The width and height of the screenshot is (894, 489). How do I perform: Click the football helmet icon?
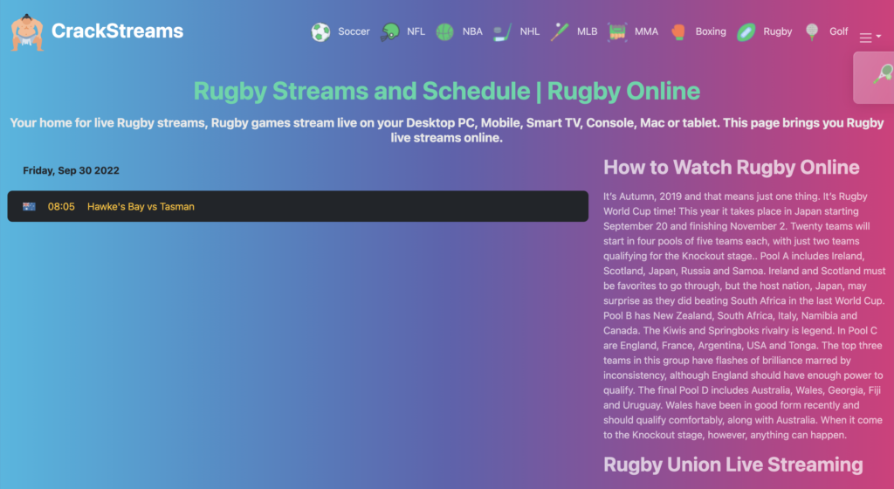point(390,32)
